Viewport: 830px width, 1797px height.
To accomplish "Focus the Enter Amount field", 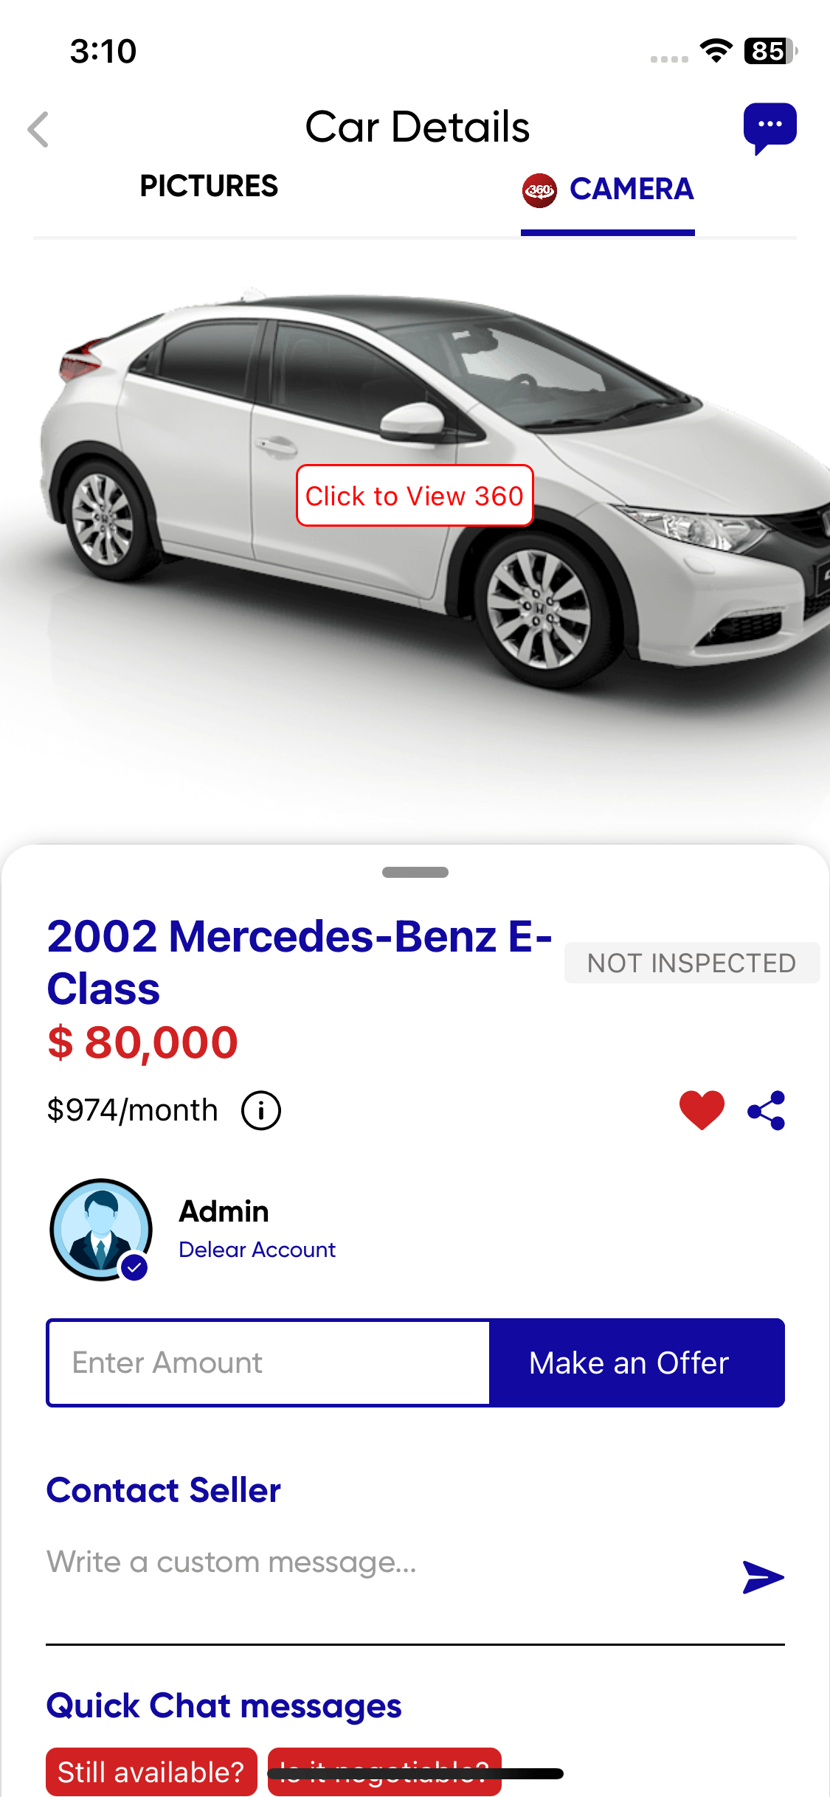I will tap(269, 1363).
